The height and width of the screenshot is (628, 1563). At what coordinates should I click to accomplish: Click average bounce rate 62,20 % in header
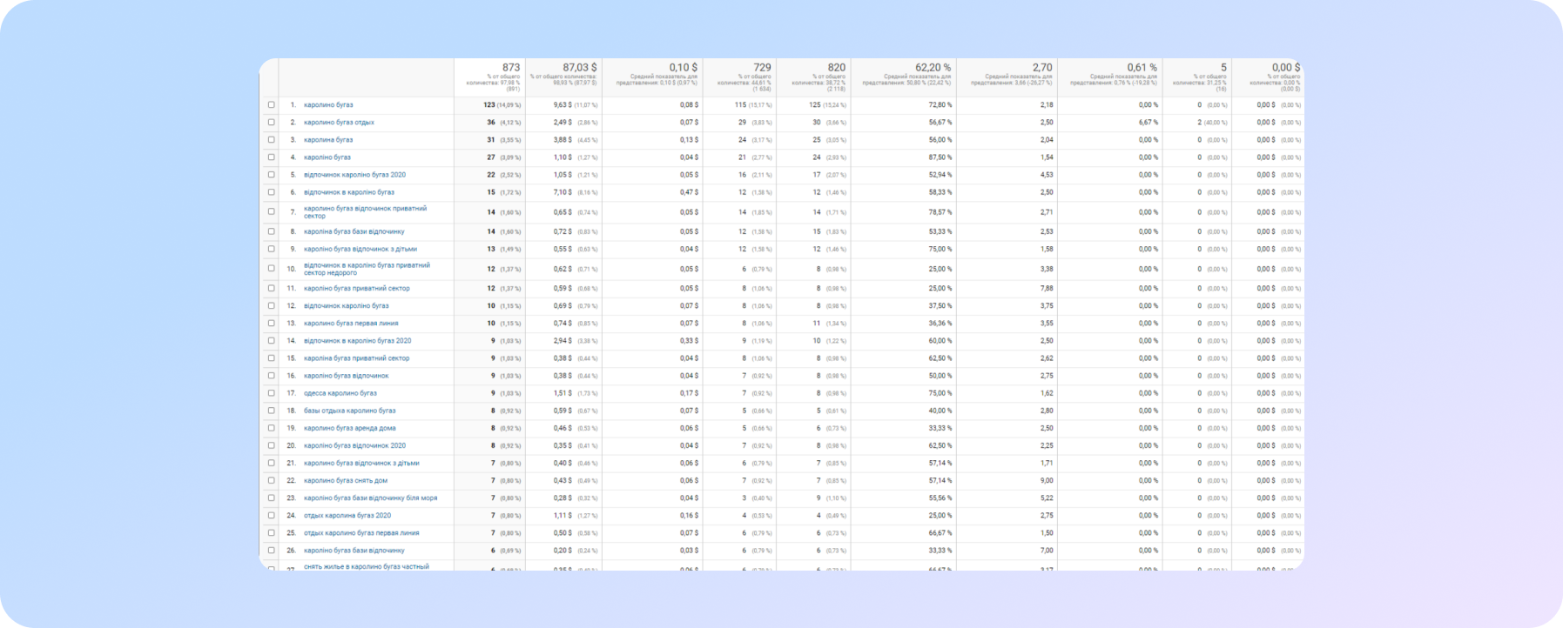[933, 67]
